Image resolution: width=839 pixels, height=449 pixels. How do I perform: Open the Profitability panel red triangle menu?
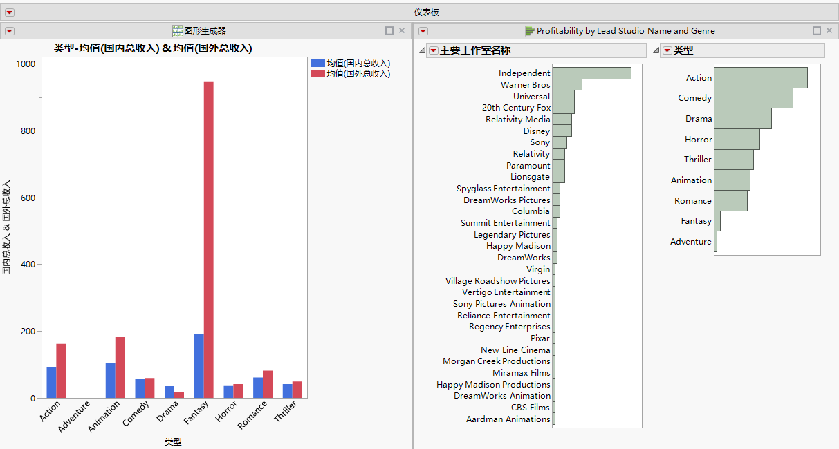pos(423,31)
